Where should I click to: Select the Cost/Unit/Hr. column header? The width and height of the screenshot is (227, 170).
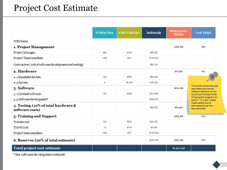coord(129,33)
